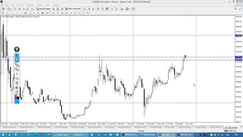Select the equidistant channel tool

click(25, 13)
